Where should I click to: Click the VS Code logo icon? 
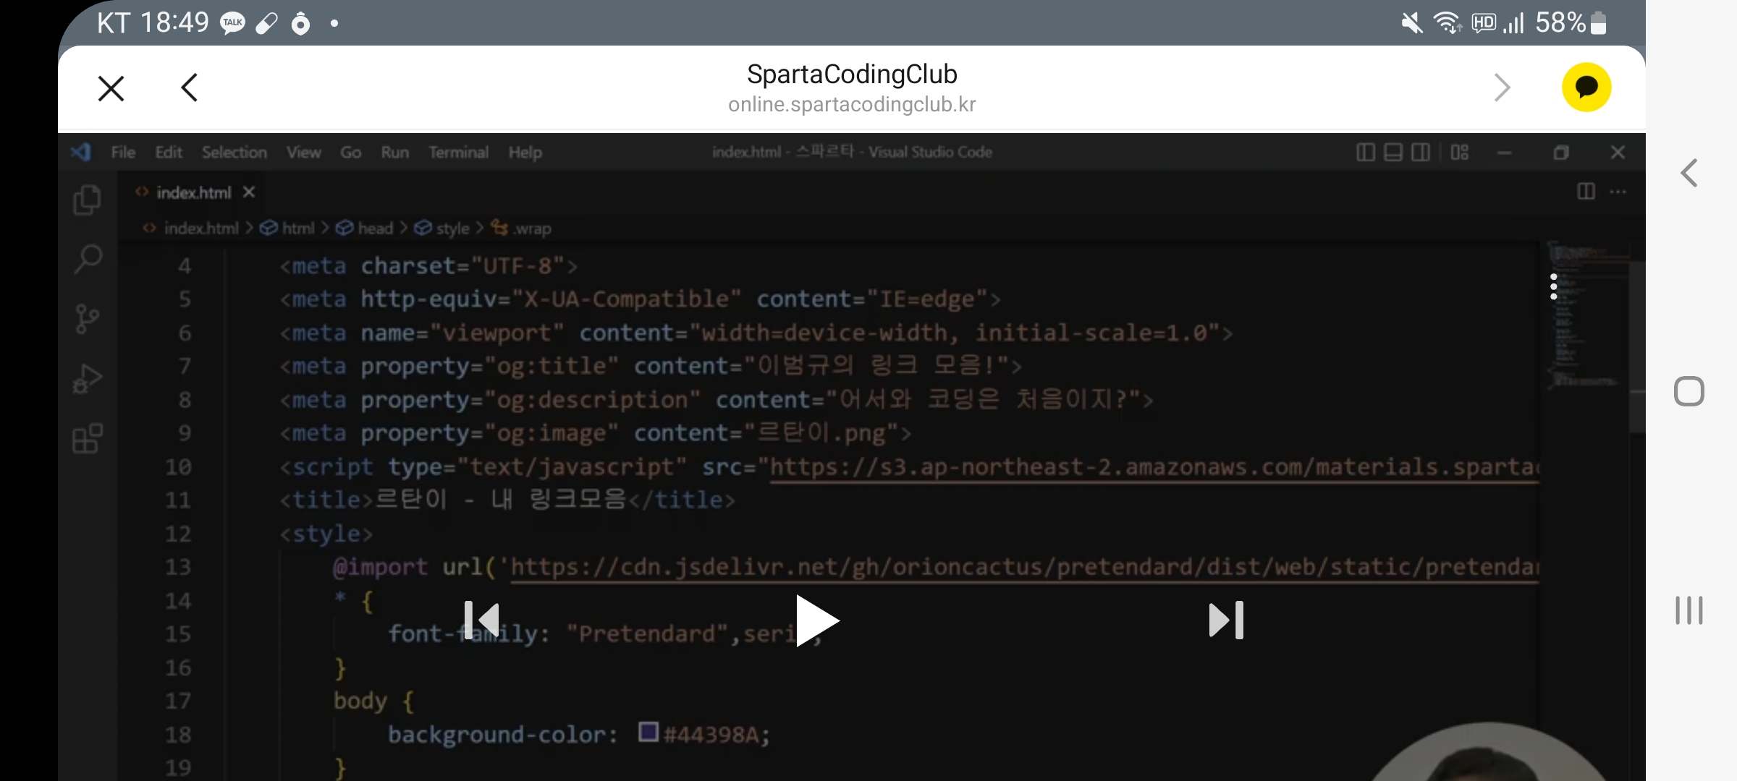pos(81,152)
